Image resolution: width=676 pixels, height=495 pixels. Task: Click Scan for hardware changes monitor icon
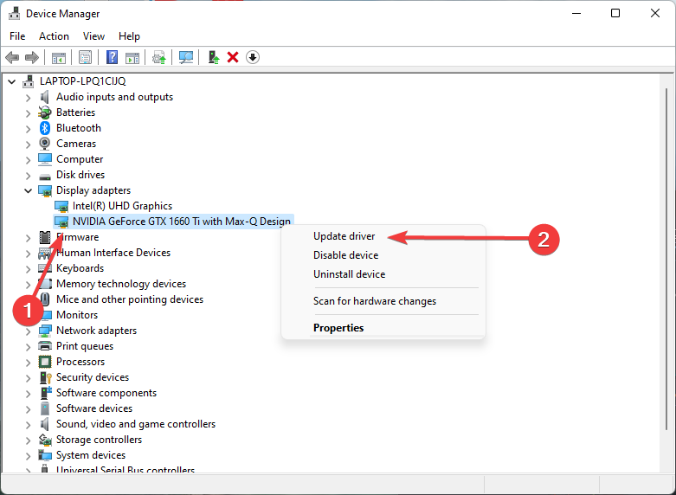point(186,57)
